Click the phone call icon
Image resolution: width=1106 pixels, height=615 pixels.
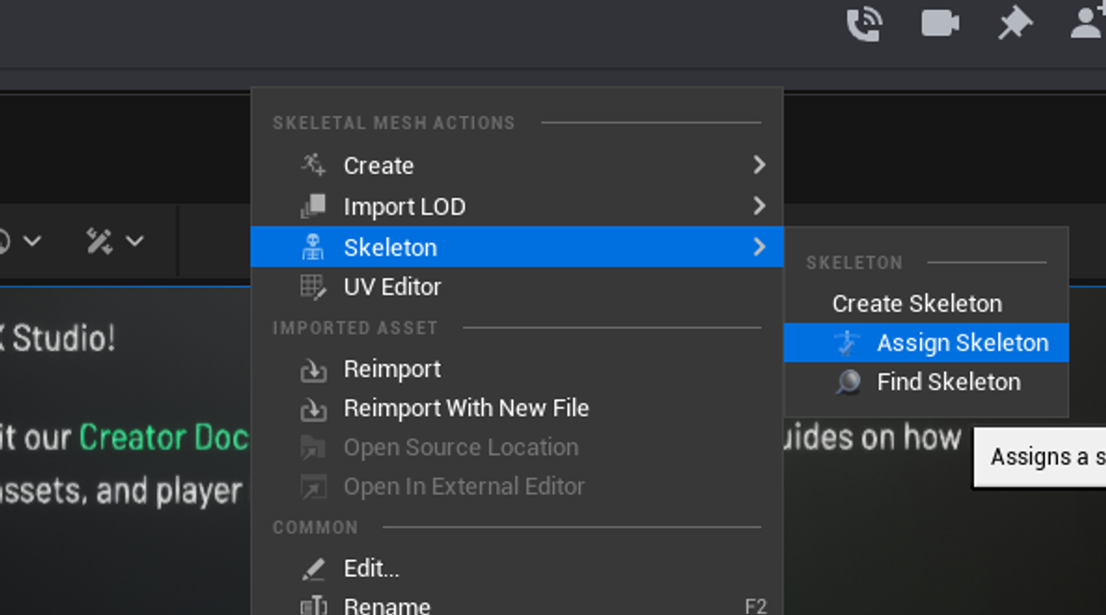pos(864,23)
